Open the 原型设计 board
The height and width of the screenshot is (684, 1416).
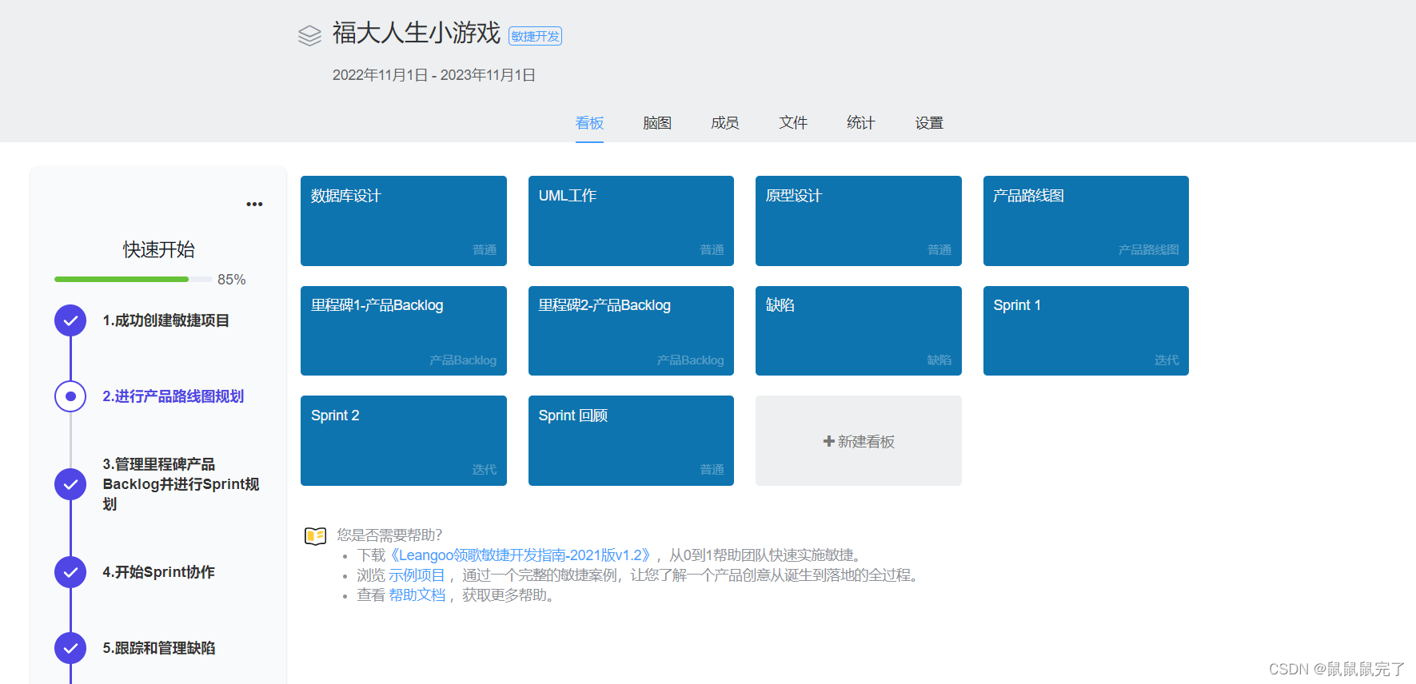pyautogui.click(x=859, y=221)
